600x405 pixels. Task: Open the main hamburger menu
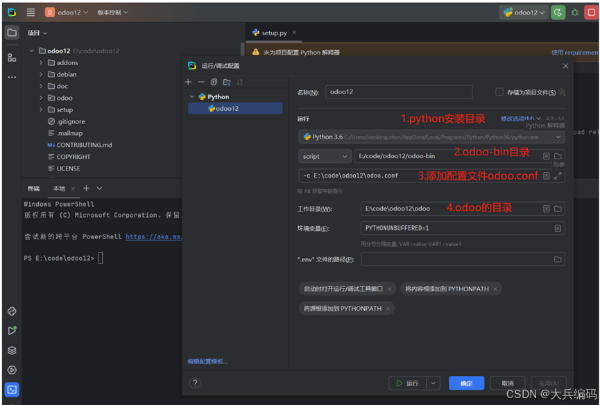(x=31, y=12)
